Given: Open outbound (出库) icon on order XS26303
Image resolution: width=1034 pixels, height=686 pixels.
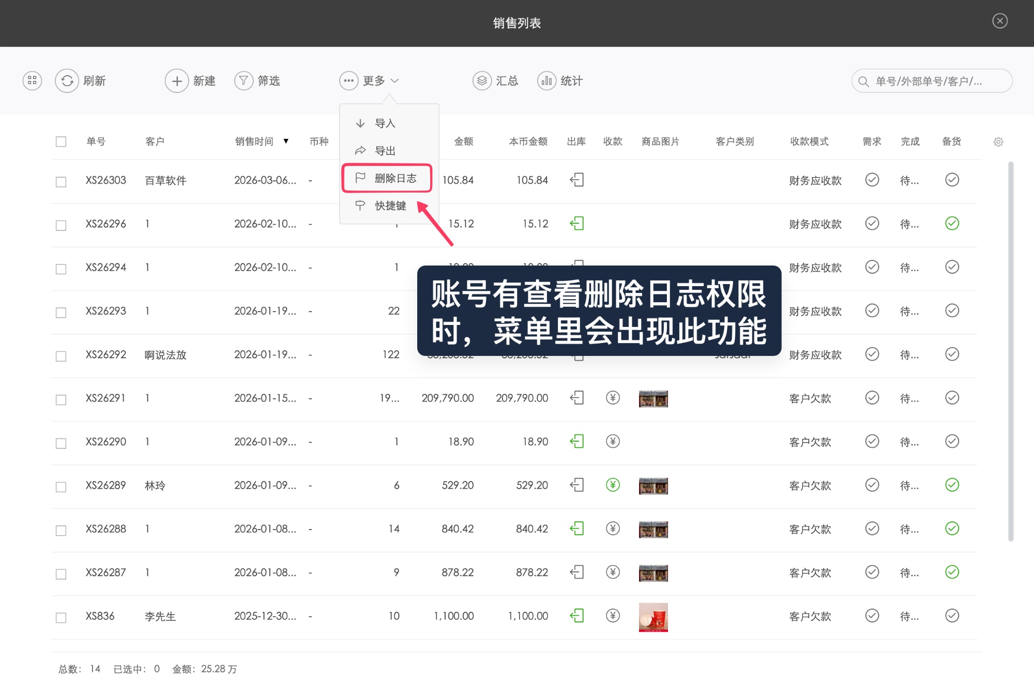Looking at the screenshot, I should pyautogui.click(x=576, y=180).
